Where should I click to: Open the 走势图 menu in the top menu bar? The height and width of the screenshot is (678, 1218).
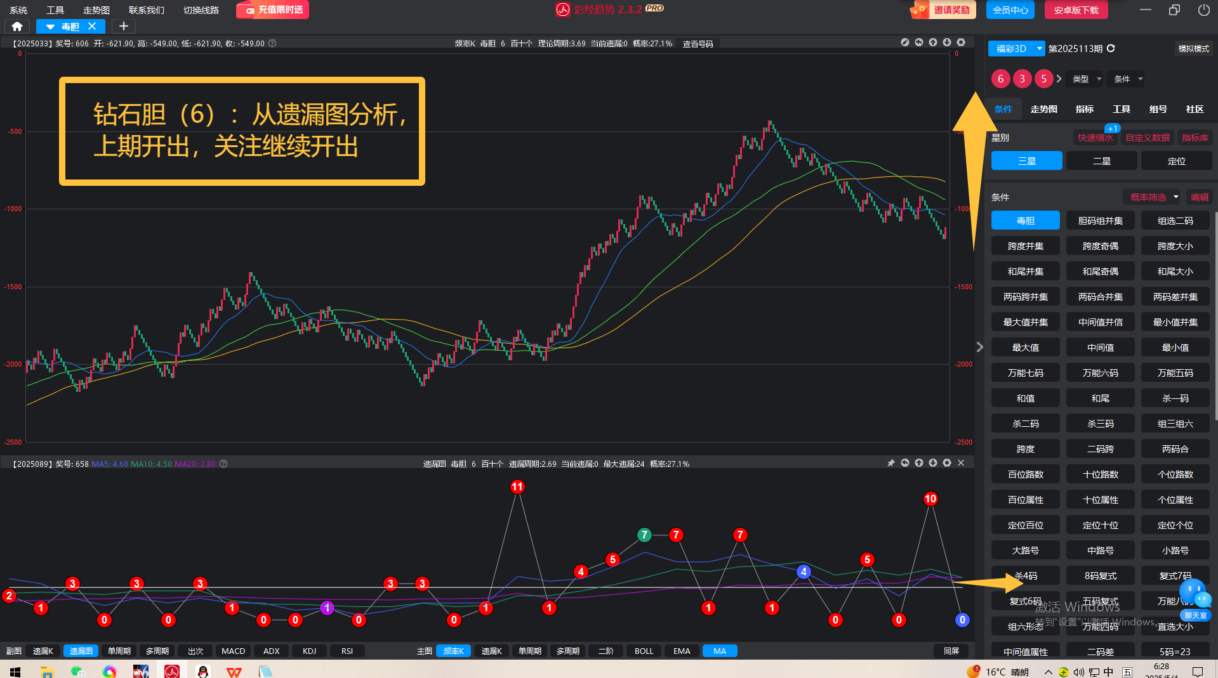(96, 10)
